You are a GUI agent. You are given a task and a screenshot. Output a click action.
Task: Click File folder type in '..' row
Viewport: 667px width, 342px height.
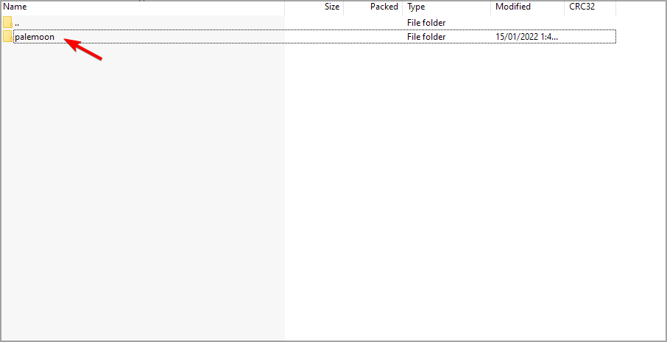pos(426,23)
